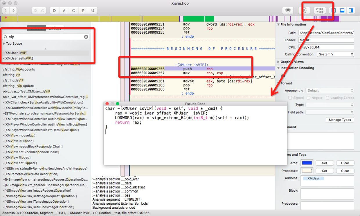Click Clear button for Area color

coord(345,163)
